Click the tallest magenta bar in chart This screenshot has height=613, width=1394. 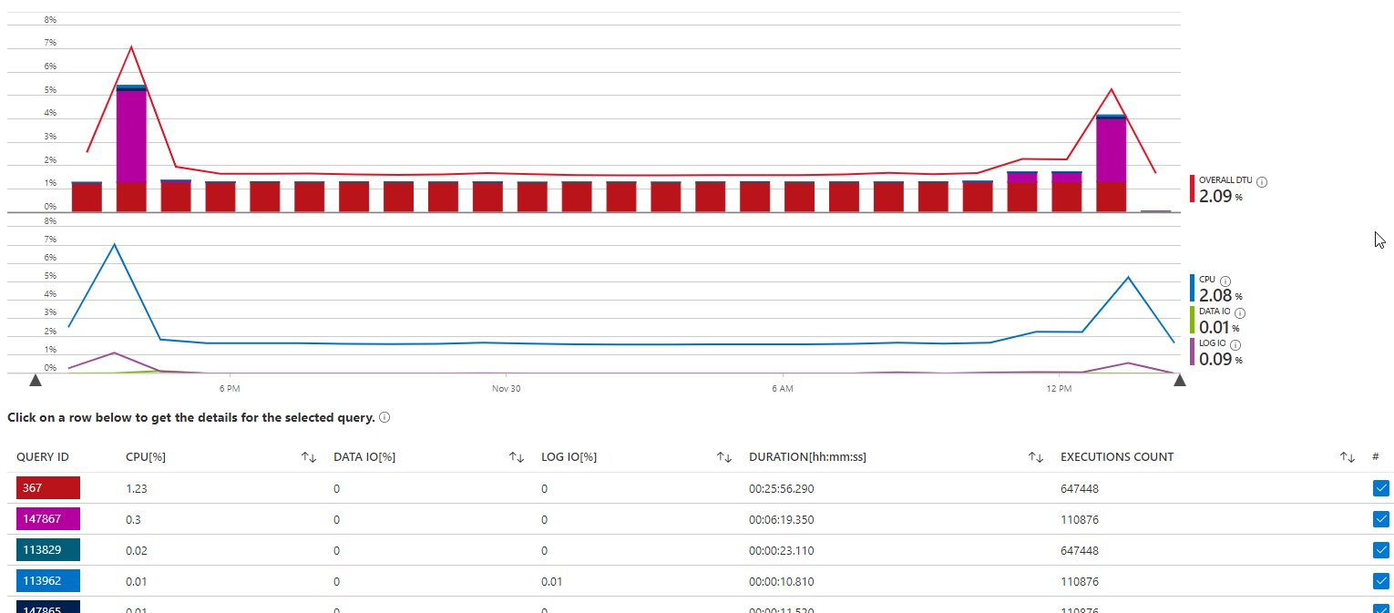point(132,137)
